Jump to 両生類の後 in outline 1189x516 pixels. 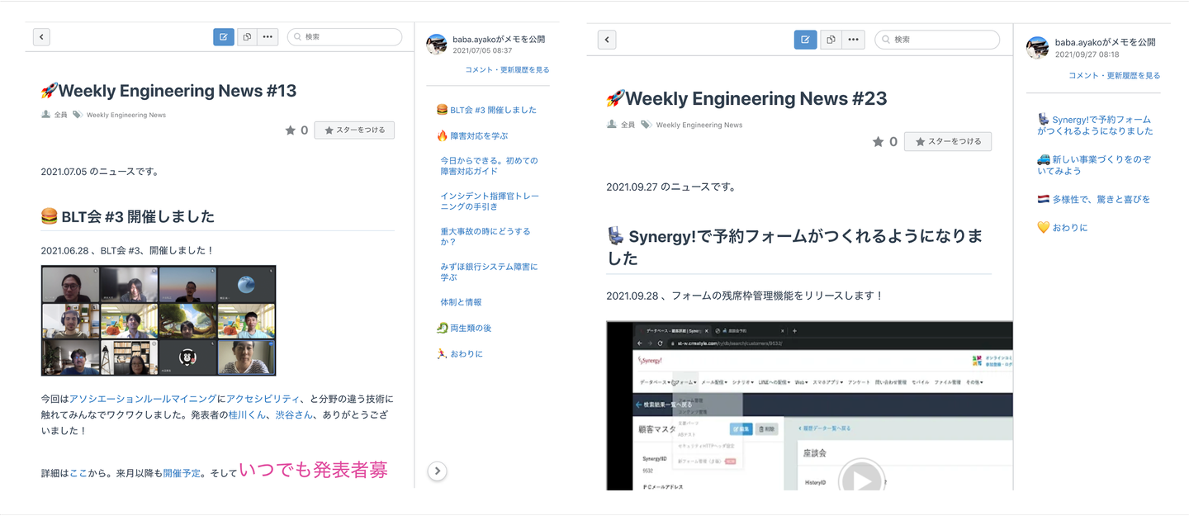(x=464, y=328)
